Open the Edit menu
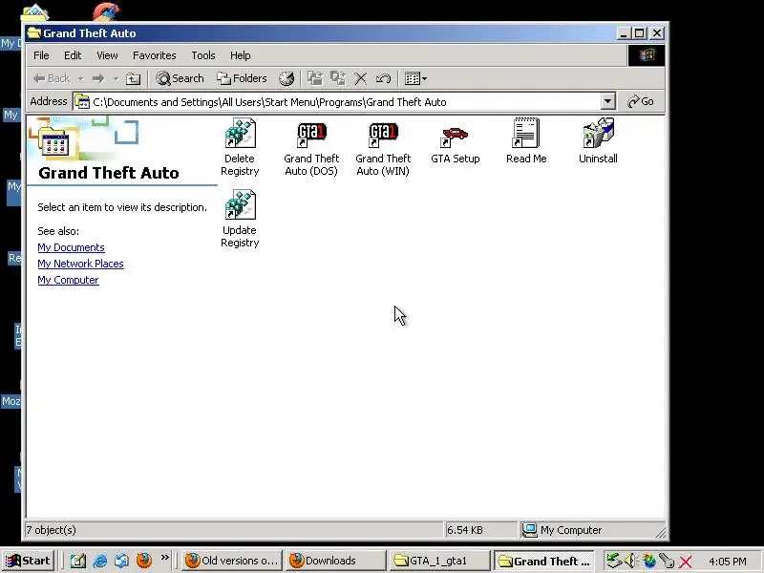The height and width of the screenshot is (573, 764). [73, 55]
